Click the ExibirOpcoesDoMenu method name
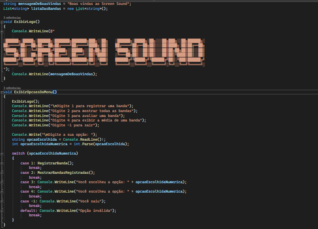Image resolution: width=318 pixels, height=229 pixels. [x=33, y=92]
